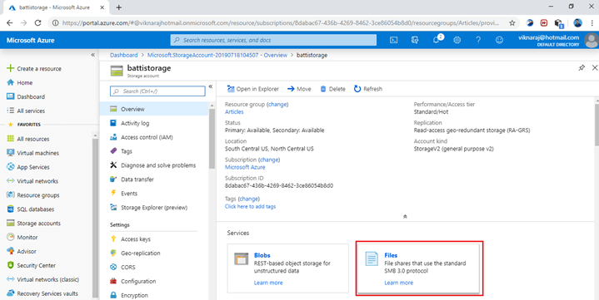The image size is (599, 300).
Task: Click change next to Resource group
Action: [277, 105]
